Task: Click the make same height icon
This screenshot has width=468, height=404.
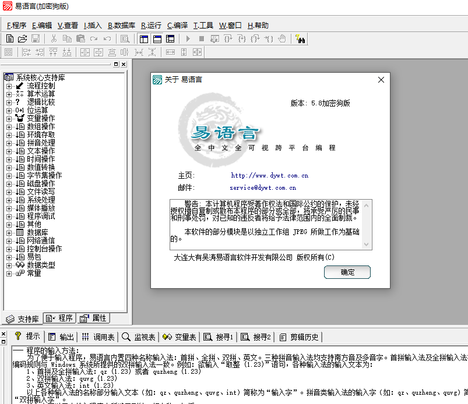Action: (184, 52)
